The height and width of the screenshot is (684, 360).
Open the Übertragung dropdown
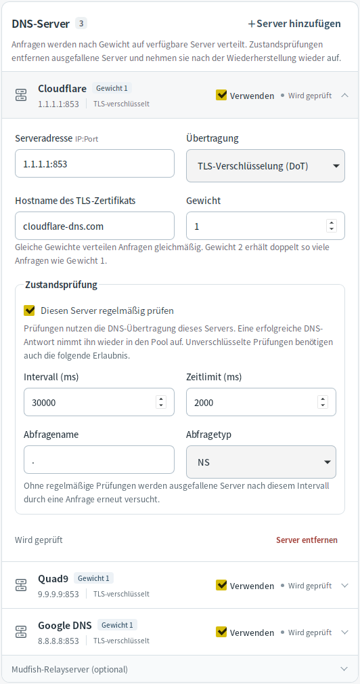coord(265,166)
